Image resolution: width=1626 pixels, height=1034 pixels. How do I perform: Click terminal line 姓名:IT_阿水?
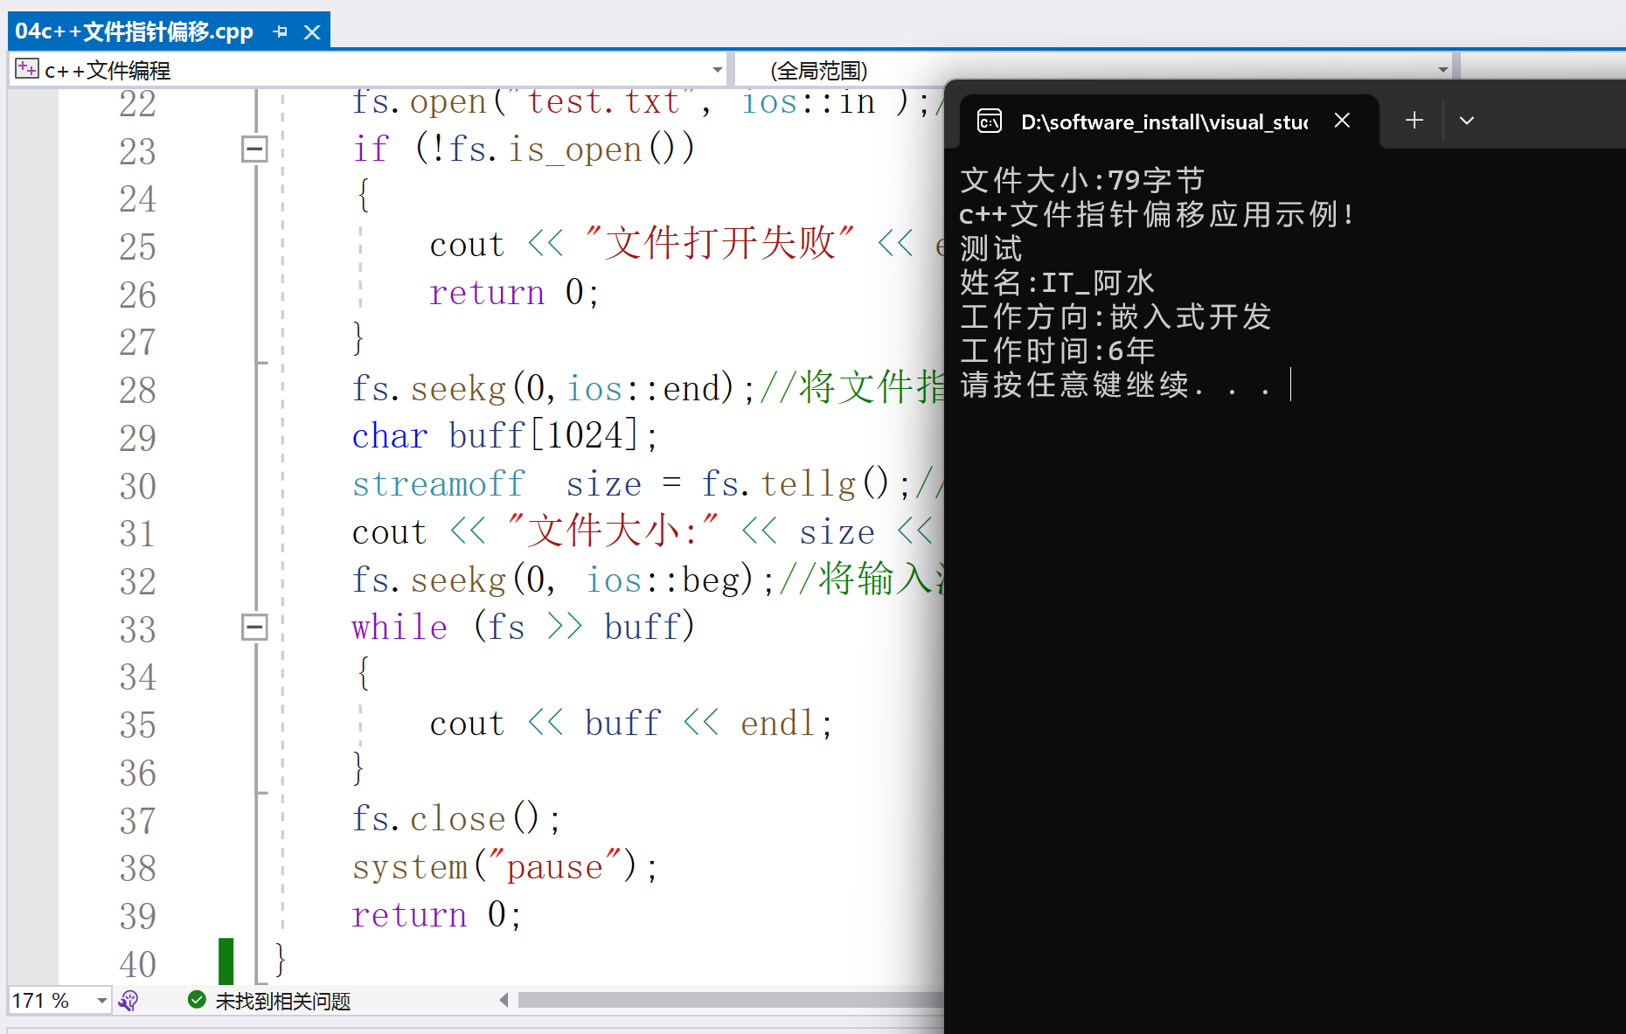(x=1058, y=283)
